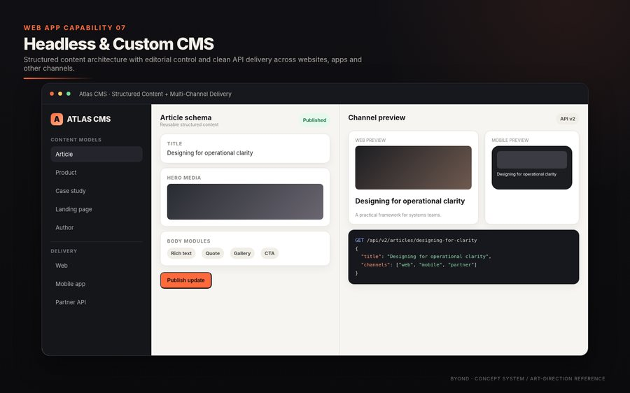Click the WEB PREVIEW label
Screen dimensions: 630x393
point(370,141)
